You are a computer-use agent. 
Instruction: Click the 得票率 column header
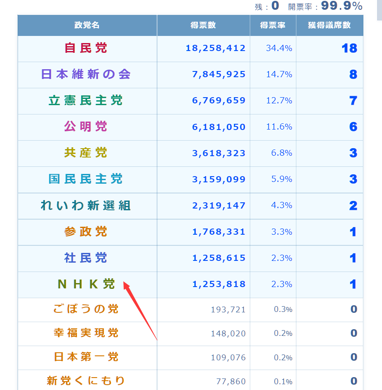pyautogui.click(x=273, y=25)
